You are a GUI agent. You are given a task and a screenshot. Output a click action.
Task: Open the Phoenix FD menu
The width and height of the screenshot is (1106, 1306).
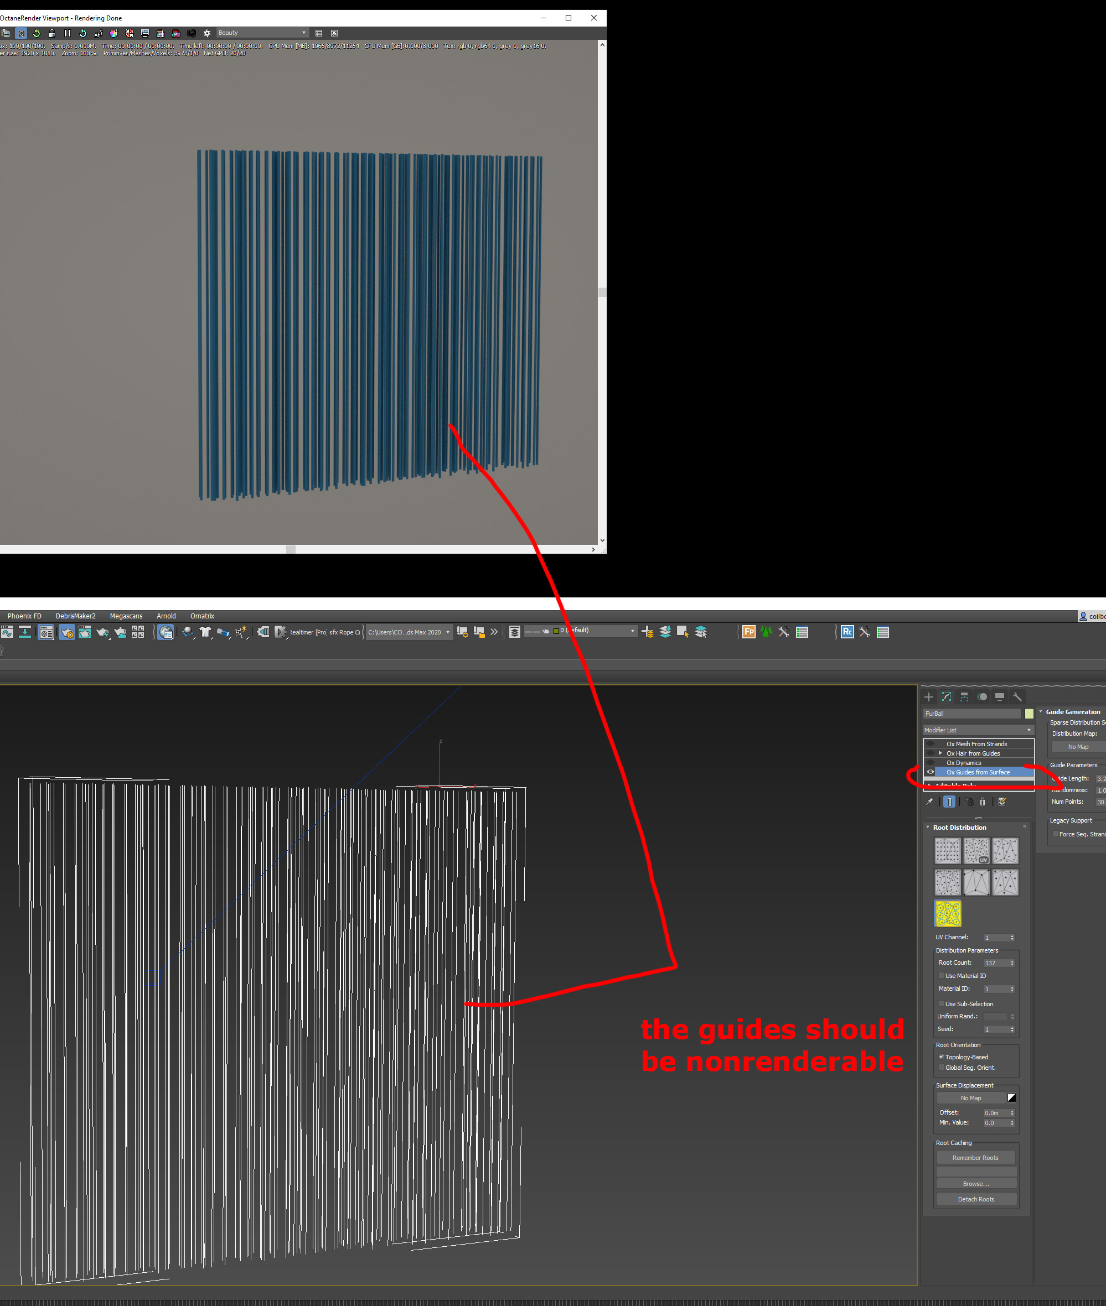click(24, 616)
